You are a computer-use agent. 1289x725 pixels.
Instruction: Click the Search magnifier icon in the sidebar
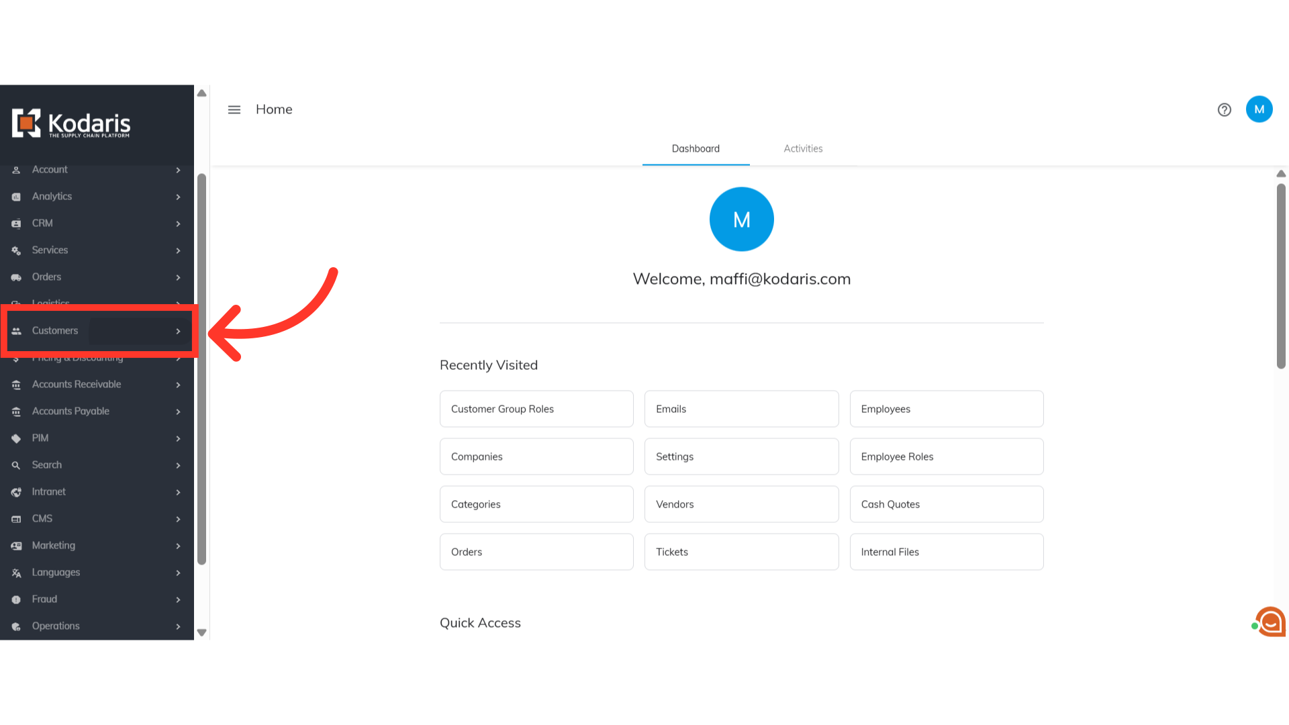pos(16,465)
